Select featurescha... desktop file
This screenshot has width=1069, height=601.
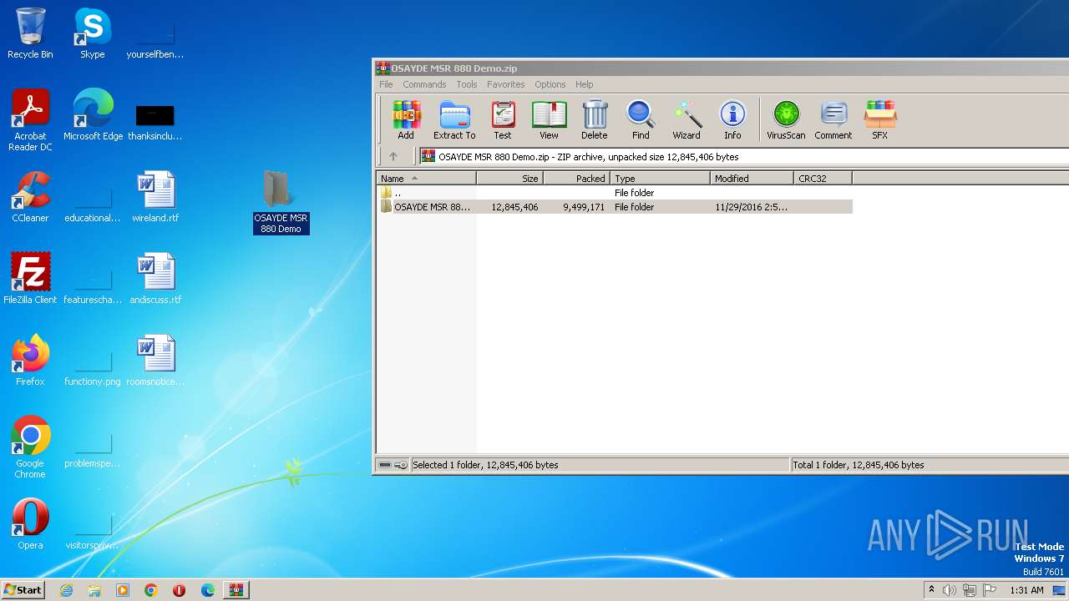pos(93,285)
